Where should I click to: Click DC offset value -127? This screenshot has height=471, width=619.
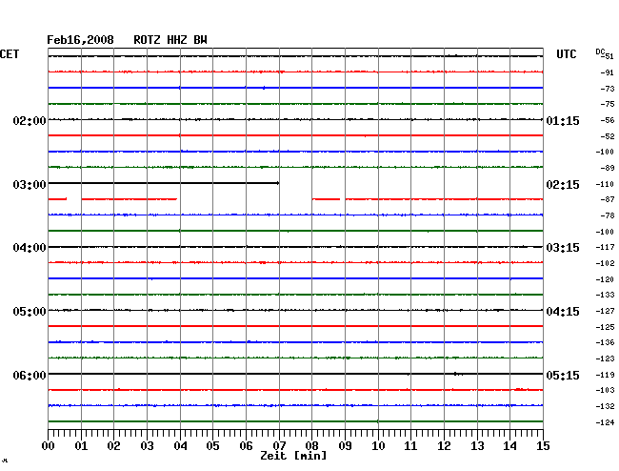[x=605, y=311]
